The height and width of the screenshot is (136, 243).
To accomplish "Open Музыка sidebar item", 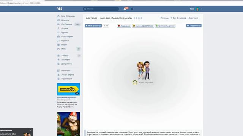I will pos(65,40).
